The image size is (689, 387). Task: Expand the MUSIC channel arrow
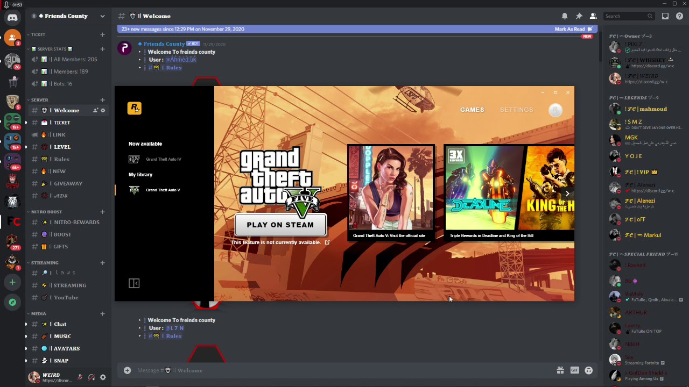point(26,336)
